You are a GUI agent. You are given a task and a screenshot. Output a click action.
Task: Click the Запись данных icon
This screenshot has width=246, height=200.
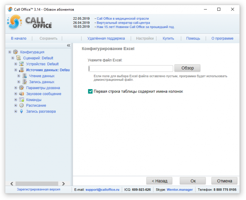25,82
